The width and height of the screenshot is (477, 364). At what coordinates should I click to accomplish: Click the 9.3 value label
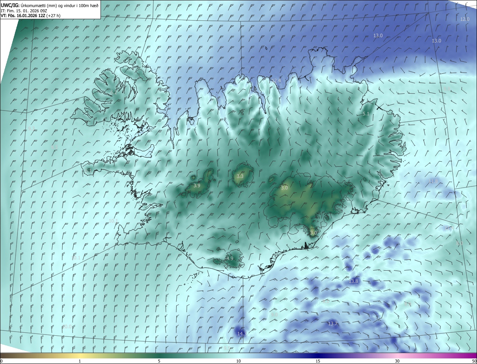(31, 128)
